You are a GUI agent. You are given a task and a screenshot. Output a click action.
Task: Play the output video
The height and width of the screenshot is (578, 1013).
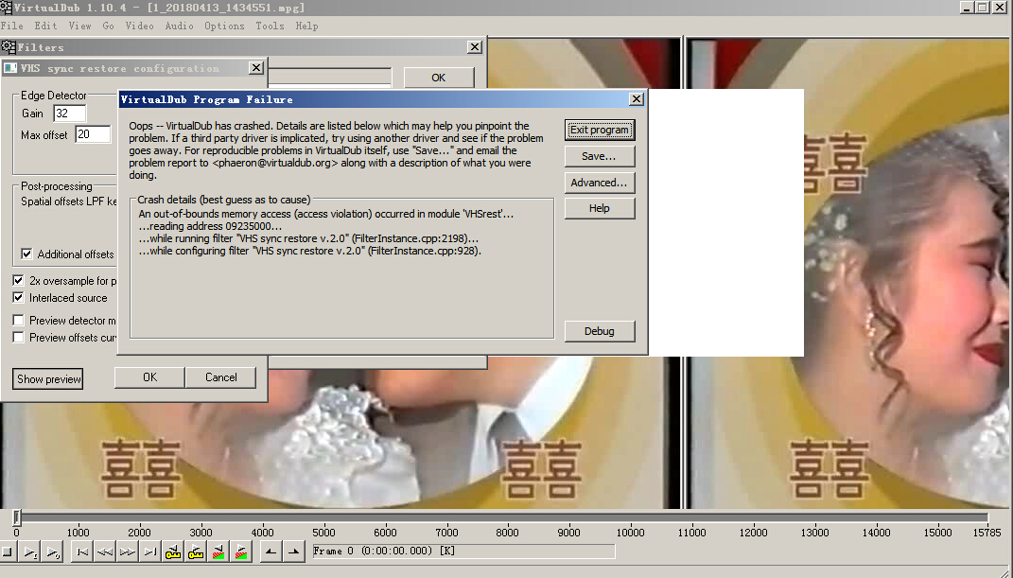click(53, 552)
